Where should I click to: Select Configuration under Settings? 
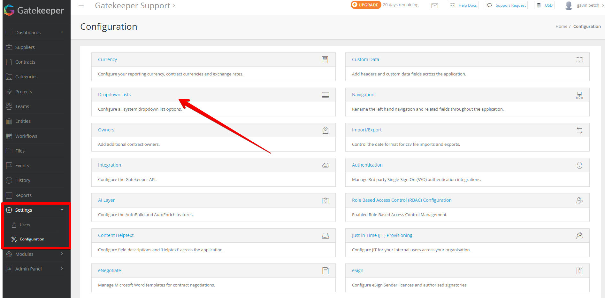(32, 239)
